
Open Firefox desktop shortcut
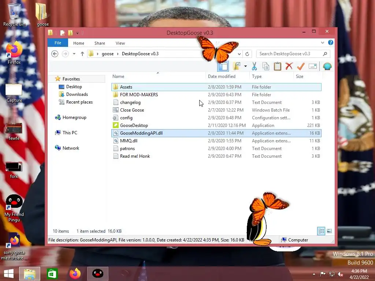coord(14,53)
